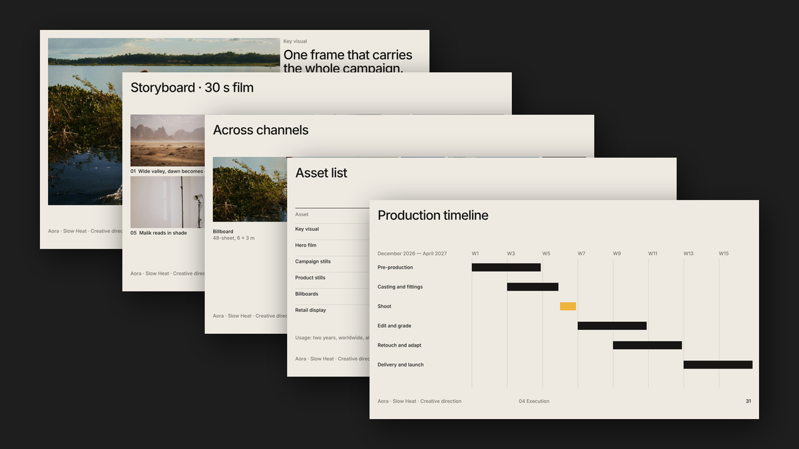Click the 'Production timeline' slide title
Viewport: 799px width, 449px height.
[x=433, y=216]
